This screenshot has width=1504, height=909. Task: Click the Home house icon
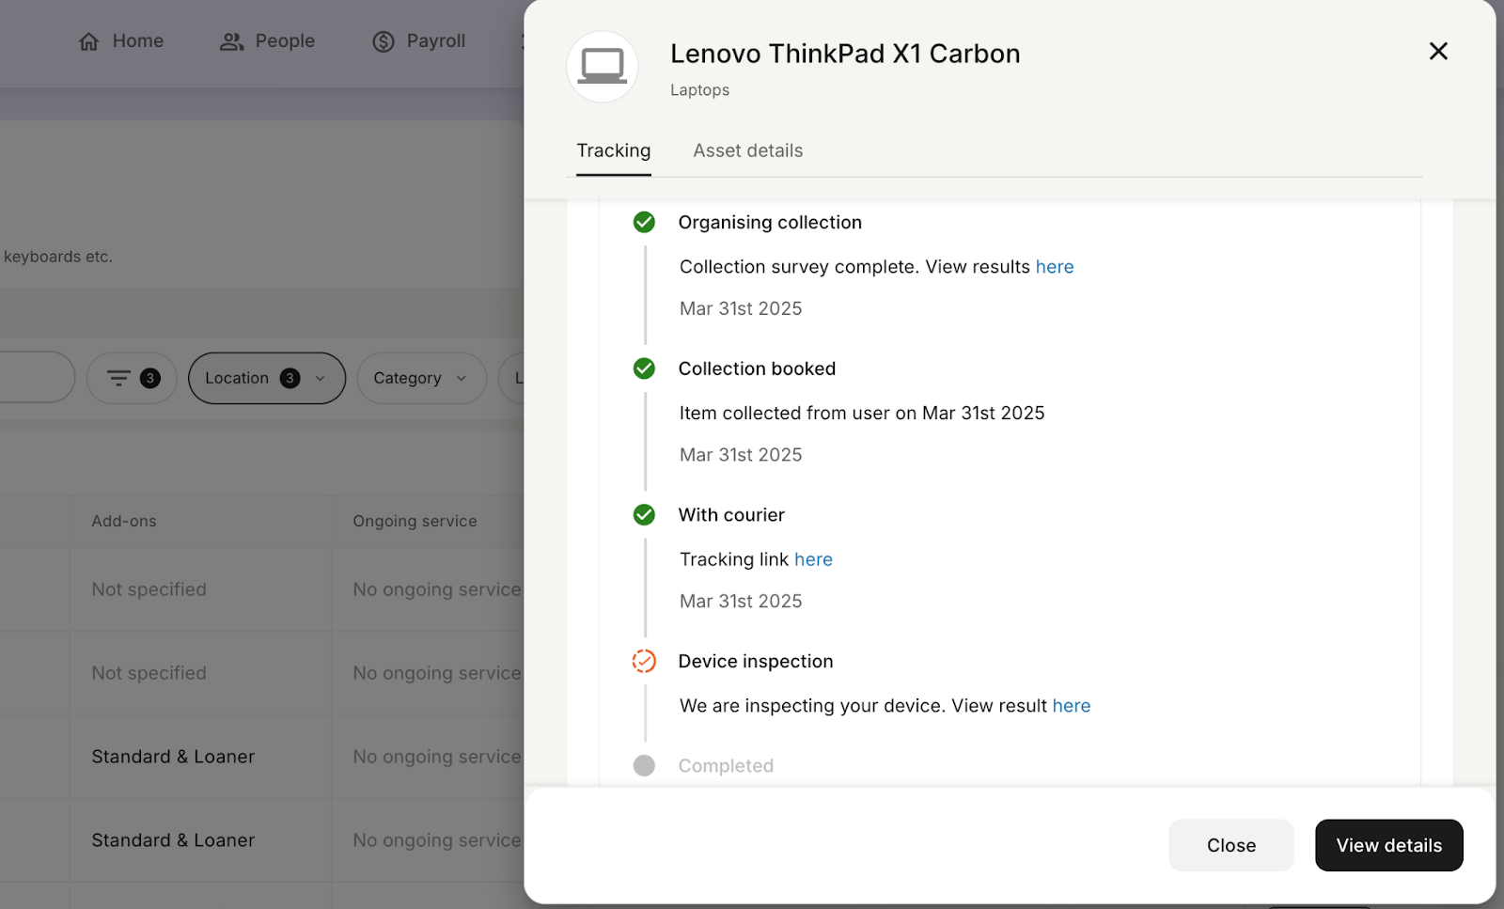pyautogui.click(x=88, y=41)
